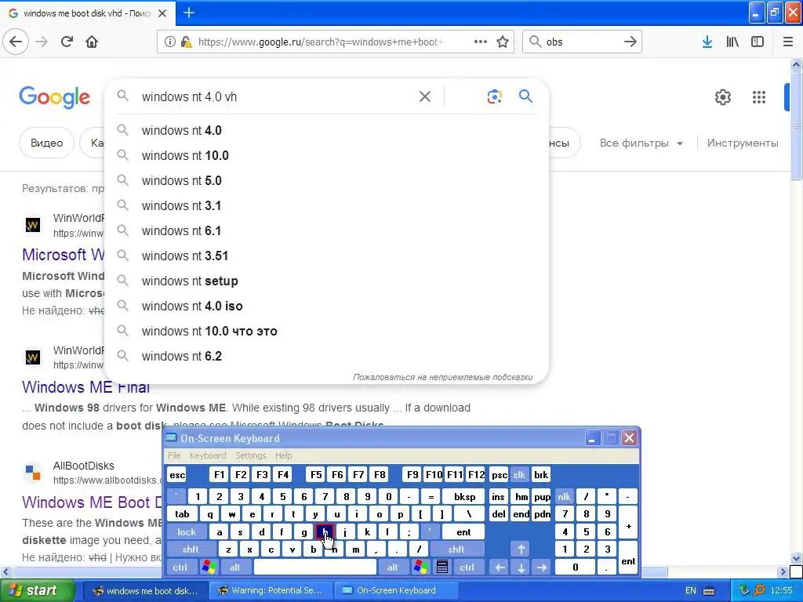
Task: Click the left arrow key on On-Screen Keyboard
Action: pos(500,568)
